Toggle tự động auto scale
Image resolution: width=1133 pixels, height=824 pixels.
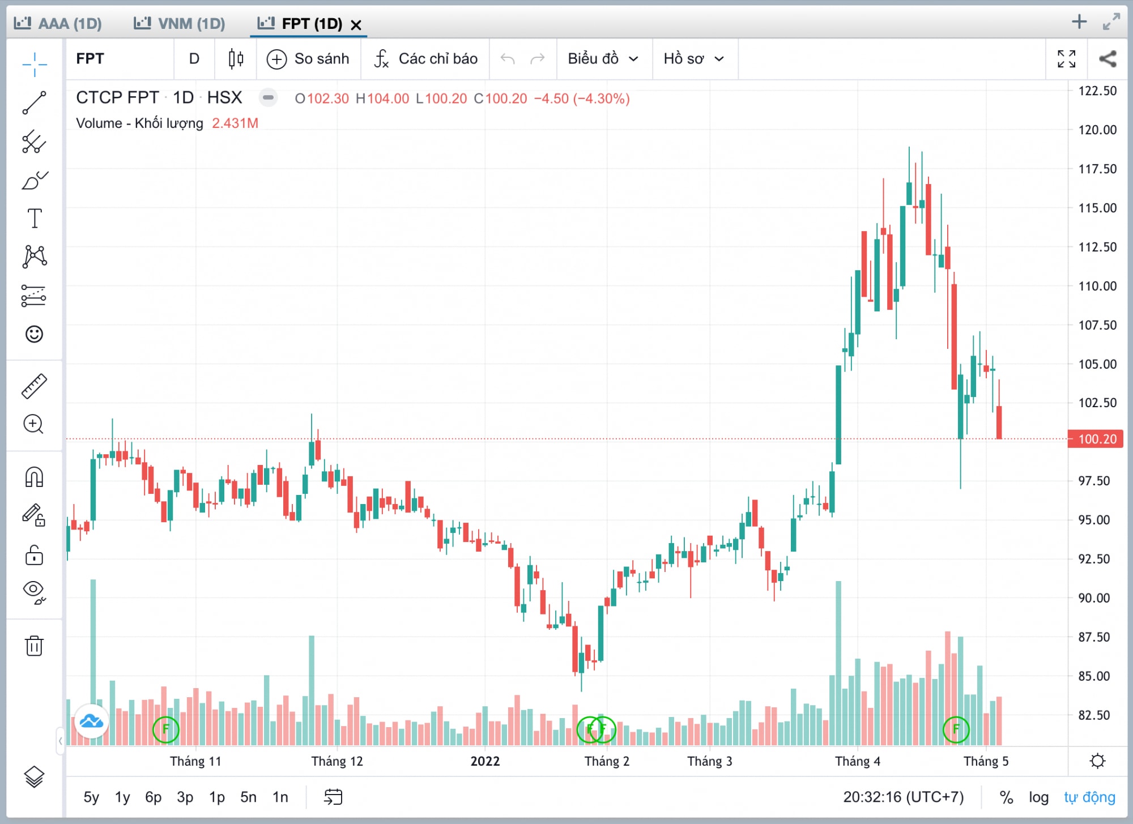coord(1089,797)
